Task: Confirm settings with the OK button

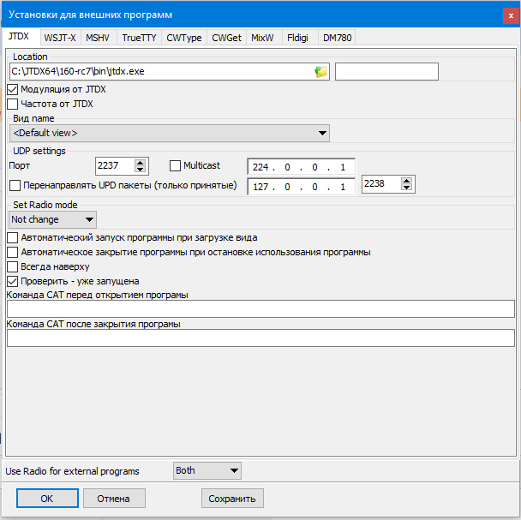Action: pyautogui.click(x=47, y=498)
